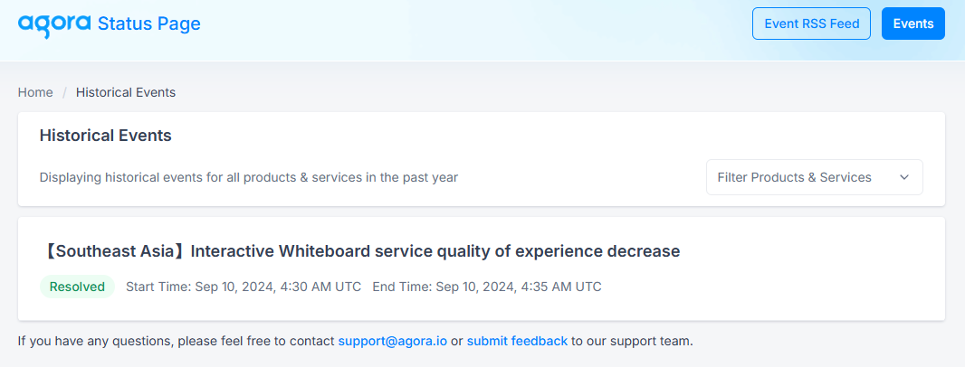
Task: Click the breadcrumb slash separator
Action: click(64, 92)
